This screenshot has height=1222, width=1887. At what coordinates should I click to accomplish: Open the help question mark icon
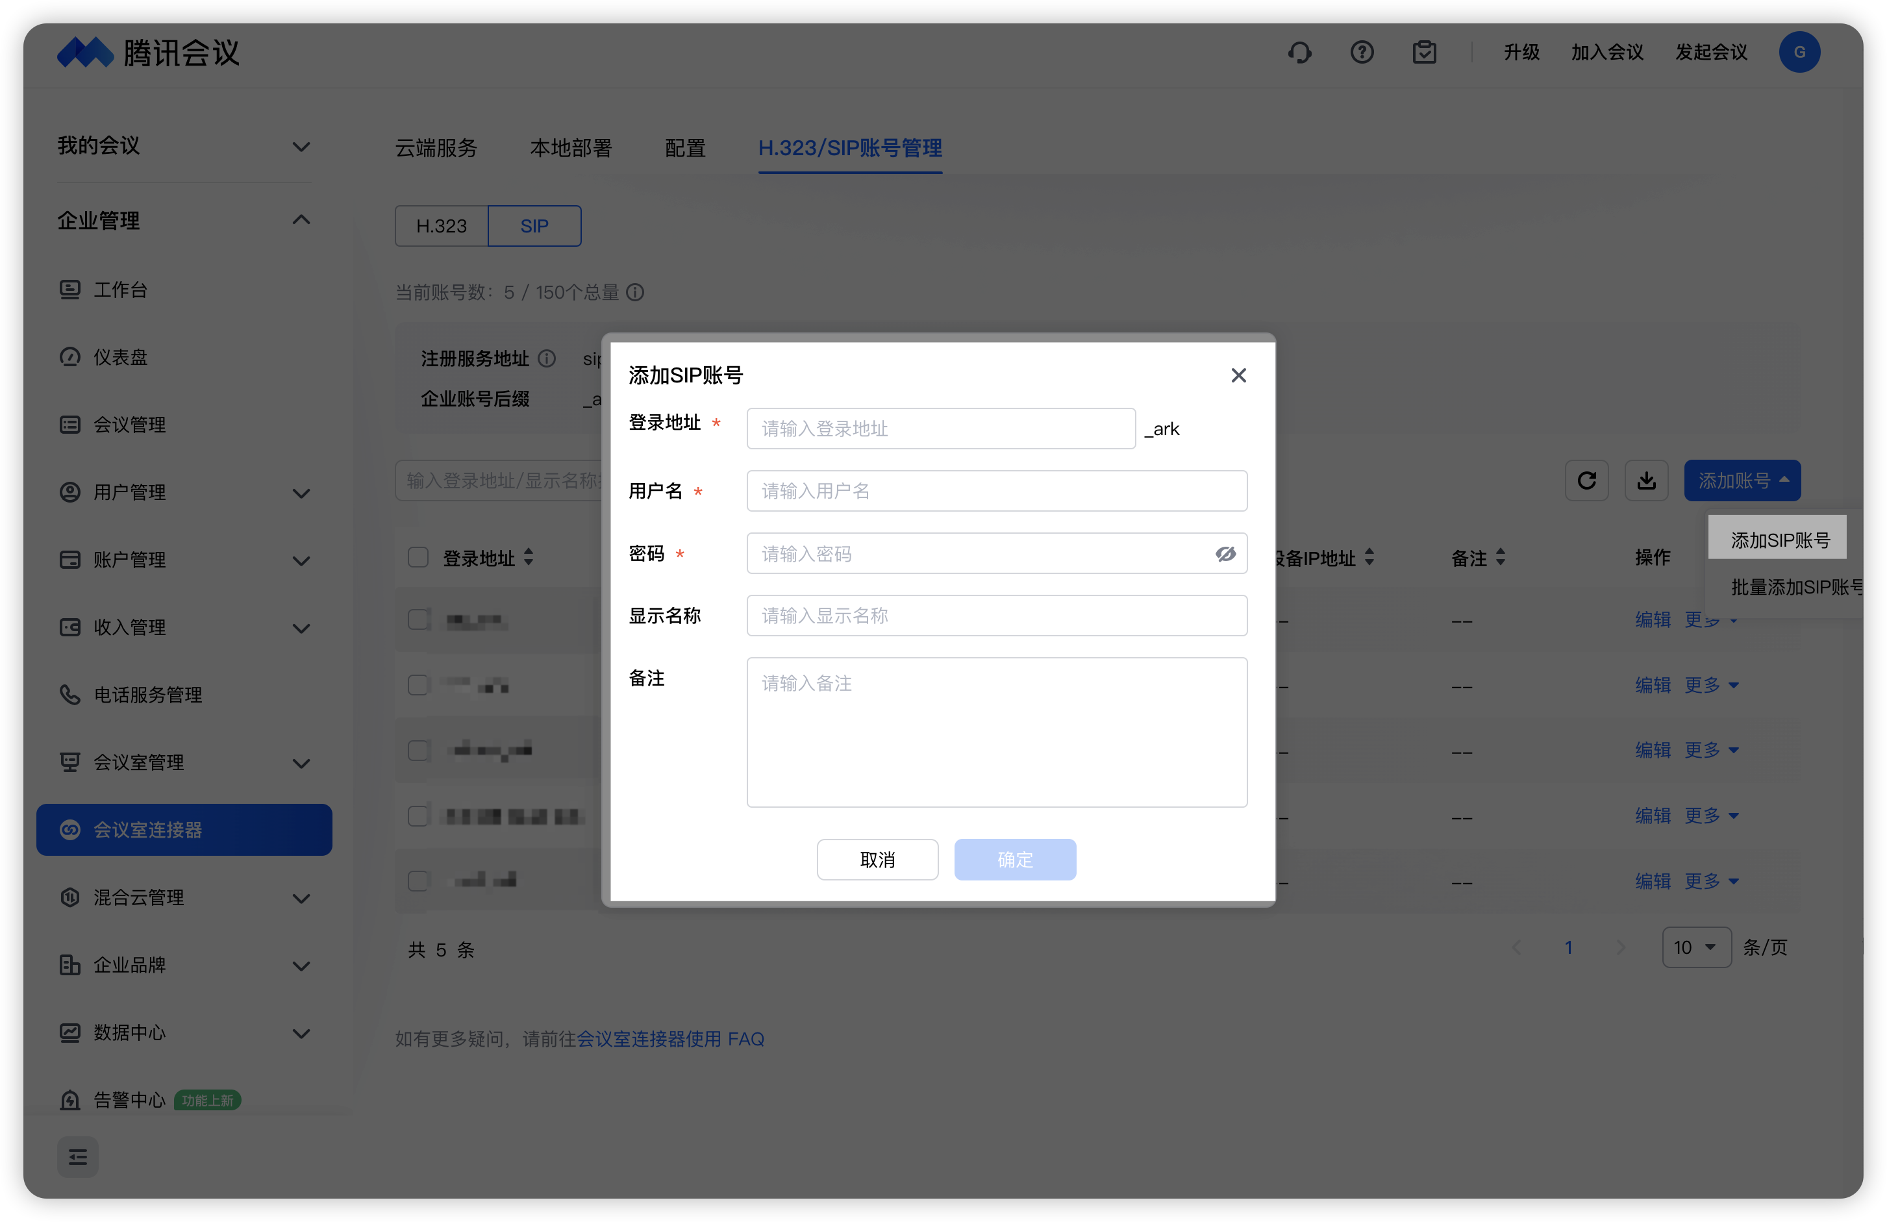(x=1362, y=53)
